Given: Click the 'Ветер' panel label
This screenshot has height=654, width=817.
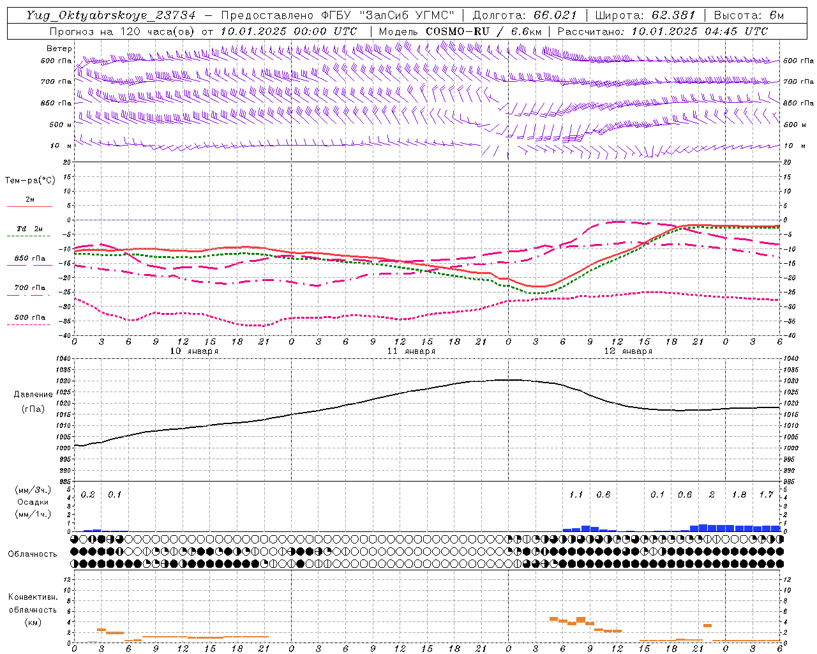Looking at the screenshot, I should point(59,49).
